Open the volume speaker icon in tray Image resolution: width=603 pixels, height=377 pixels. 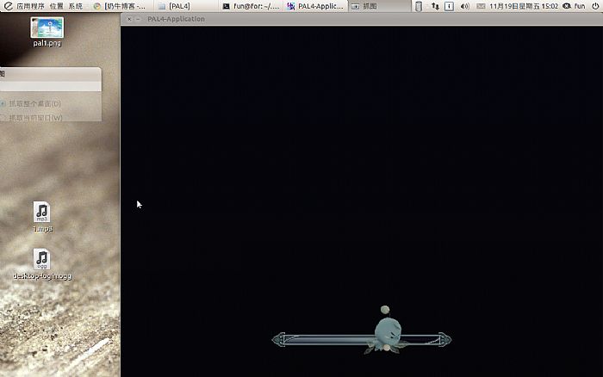[465, 5]
